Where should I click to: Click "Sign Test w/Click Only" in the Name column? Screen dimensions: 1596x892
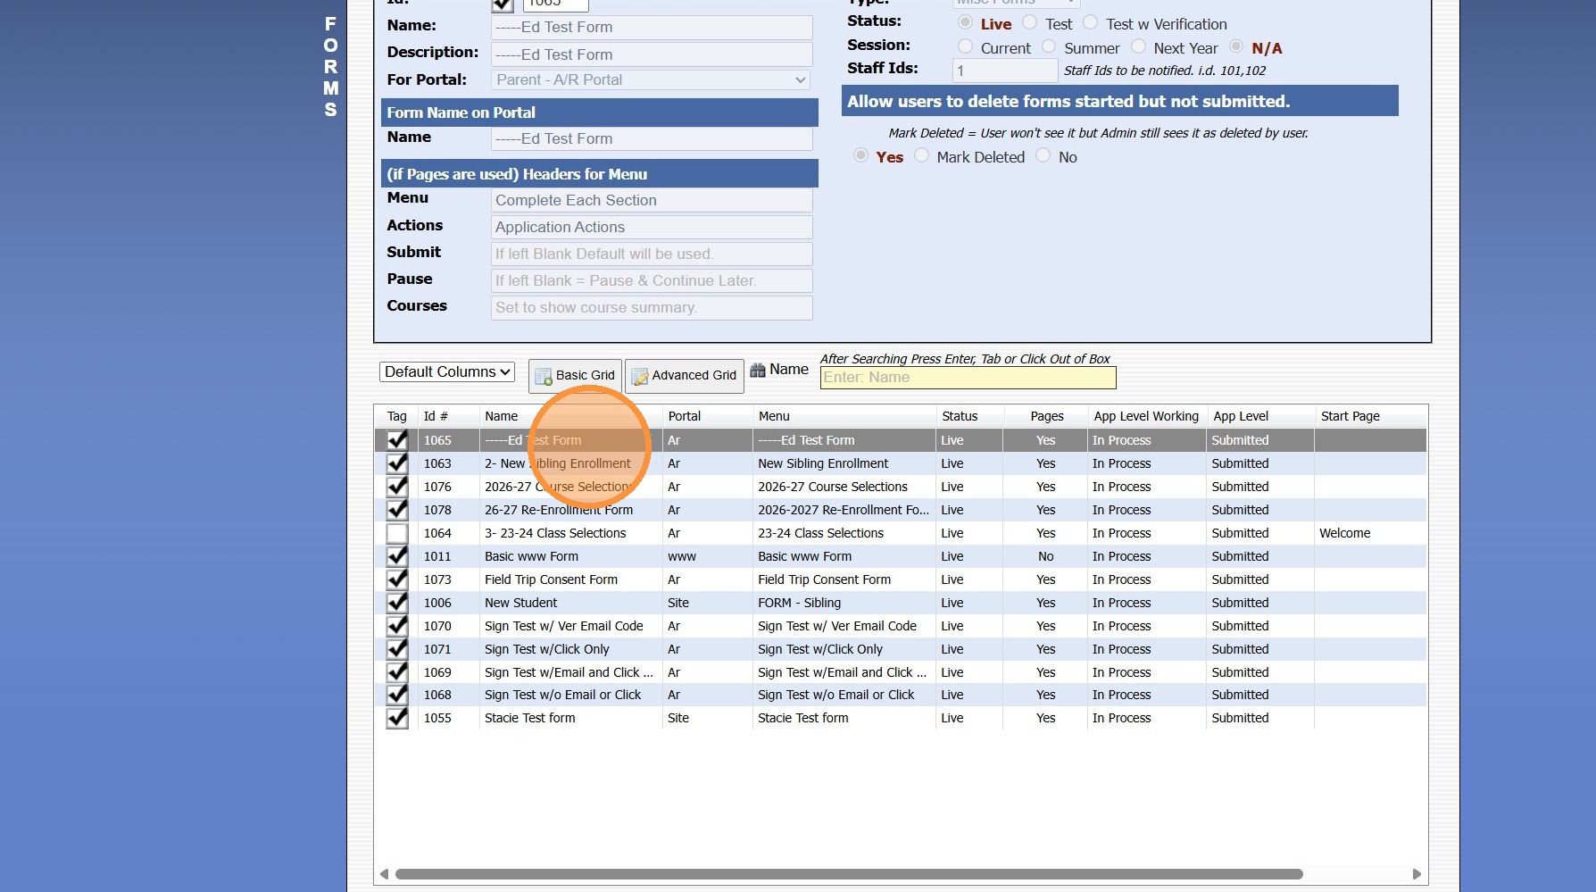click(546, 649)
